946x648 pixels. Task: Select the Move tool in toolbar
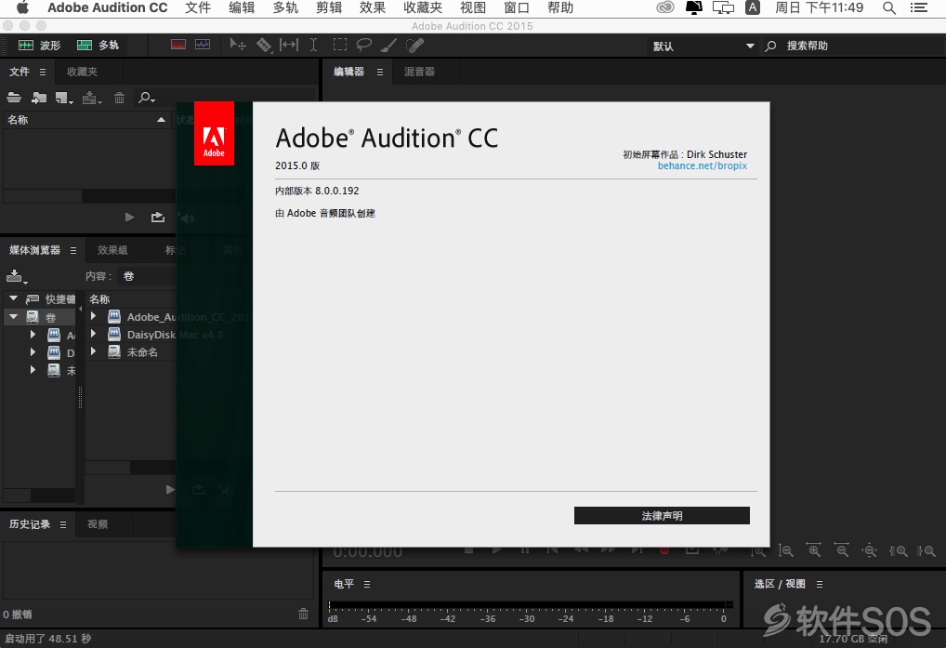238,45
